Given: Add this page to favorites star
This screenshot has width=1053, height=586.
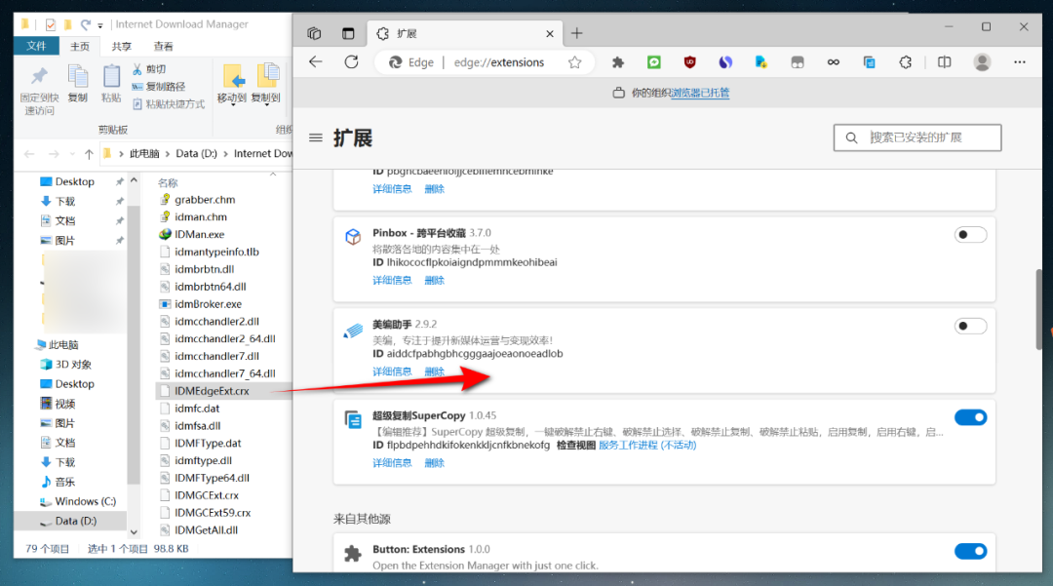Looking at the screenshot, I should (575, 62).
